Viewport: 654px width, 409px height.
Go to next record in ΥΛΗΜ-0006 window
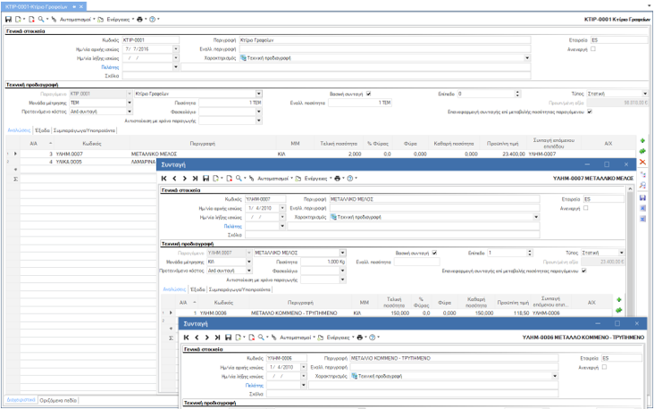coord(207,338)
